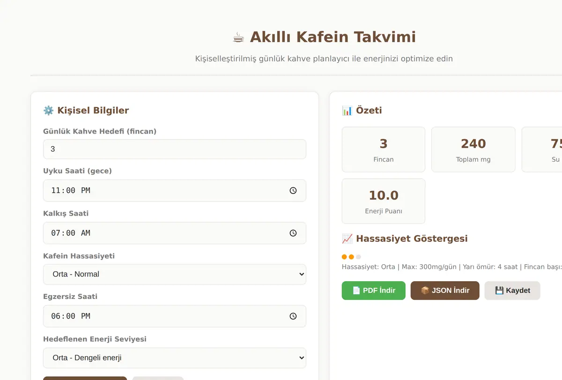562x380 pixels.
Task: Click the sensitivity indicator dots
Action: (351, 257)
